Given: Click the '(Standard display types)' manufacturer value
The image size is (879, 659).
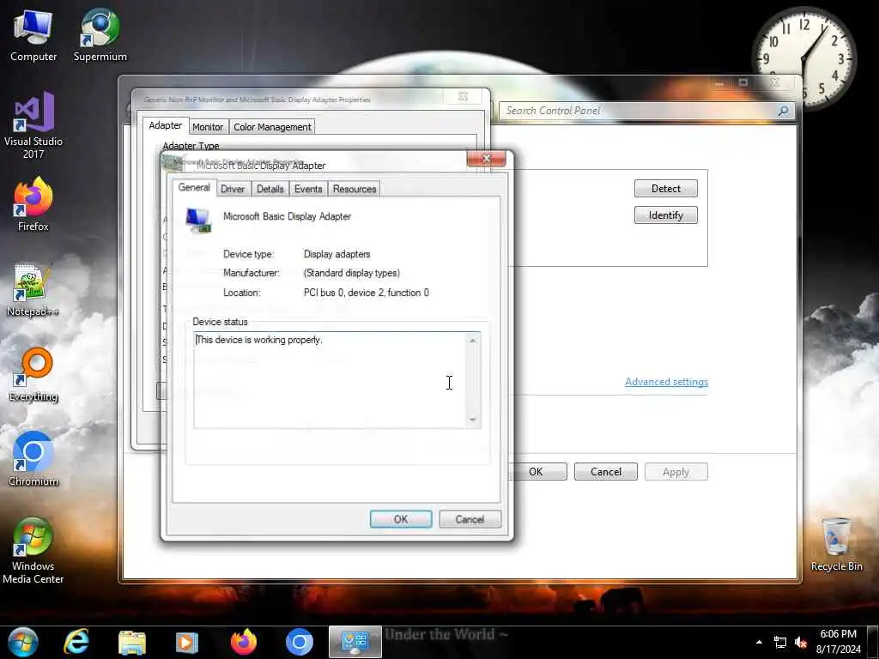Looking at the screenshot, I should (351, 273).
